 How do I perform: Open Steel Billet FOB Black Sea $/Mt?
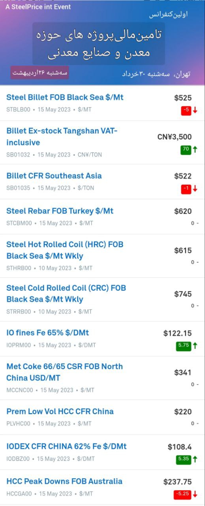pos(65,97)
